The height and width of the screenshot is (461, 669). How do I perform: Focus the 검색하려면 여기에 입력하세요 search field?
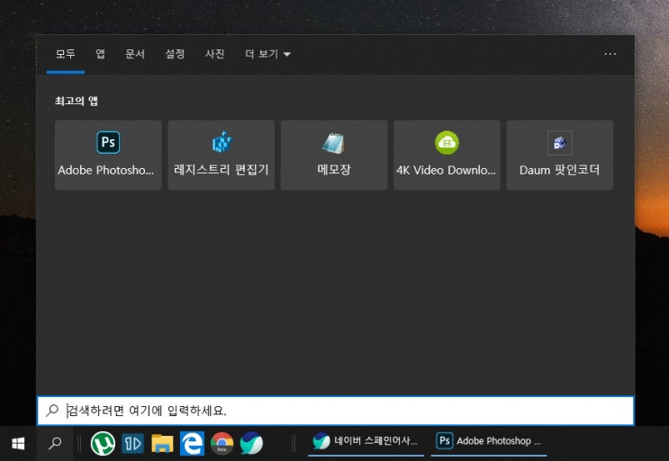point(335,411)
